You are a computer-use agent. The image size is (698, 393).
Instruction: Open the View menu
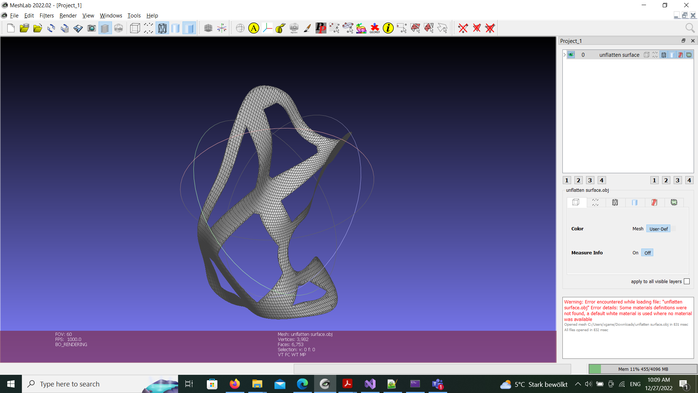[88, 16]
